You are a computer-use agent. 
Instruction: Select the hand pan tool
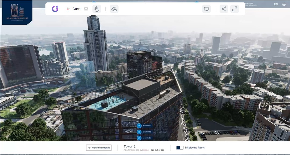point(97,9)
